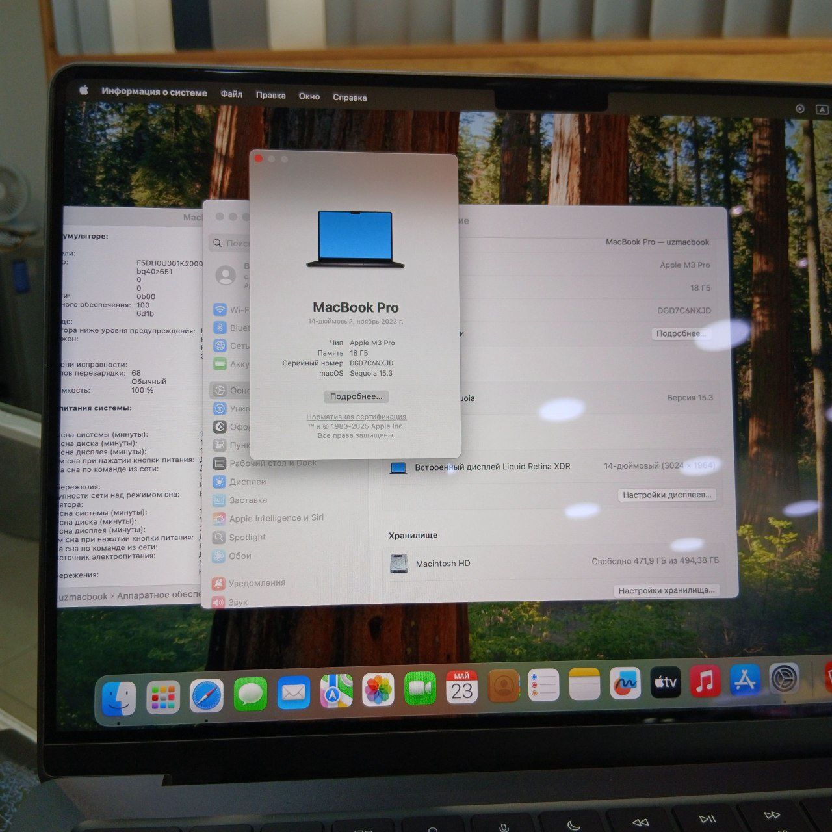Open System Settings from the Dock
The width and height of the screenshot is (832, 832).
(x=784, y=679)
